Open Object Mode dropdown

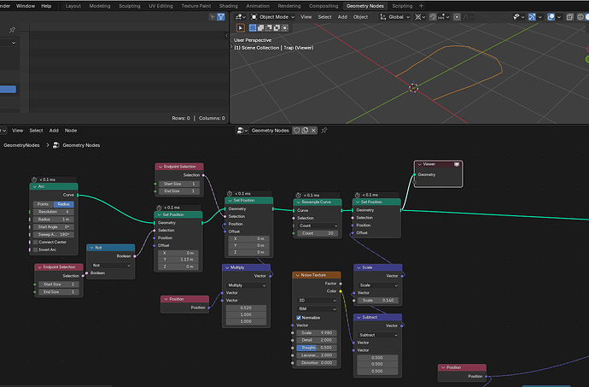(272, 17)
